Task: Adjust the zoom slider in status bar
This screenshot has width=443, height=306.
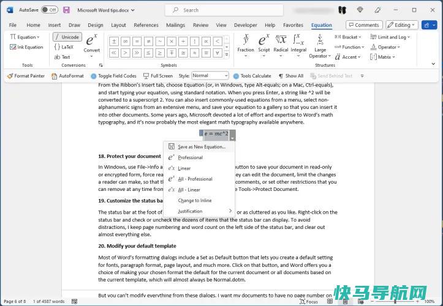Action: pyautogui.click(x=395, y=302)
